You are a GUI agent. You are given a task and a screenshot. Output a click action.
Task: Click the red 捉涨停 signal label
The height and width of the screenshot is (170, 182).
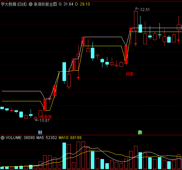(x=46, y=117)
